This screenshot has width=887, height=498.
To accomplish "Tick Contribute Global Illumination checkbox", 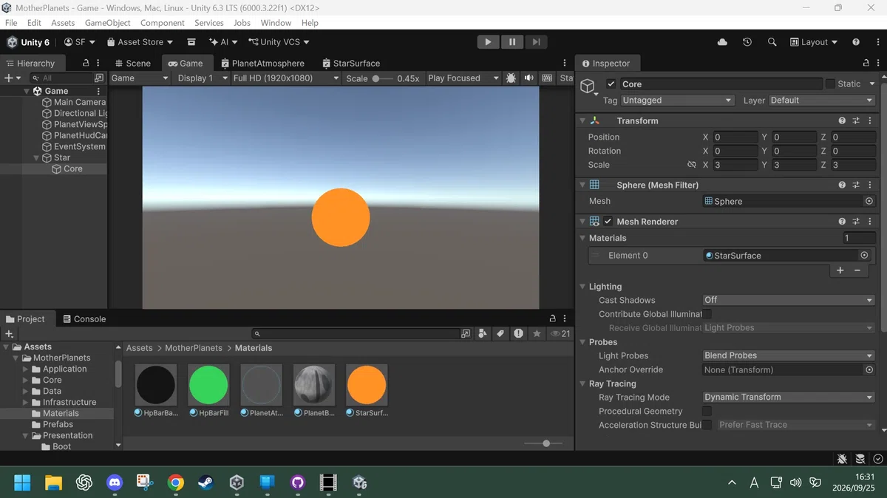I will [x=707, y=314].
